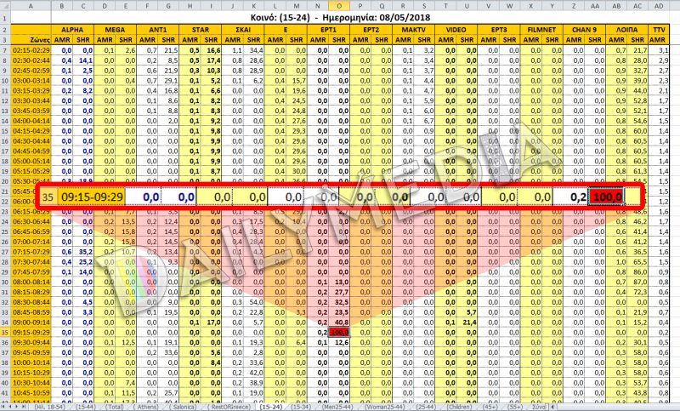680x411 pixels.
Task: Click the VIDEO channel header cell
Action: [x=456, y=30]
